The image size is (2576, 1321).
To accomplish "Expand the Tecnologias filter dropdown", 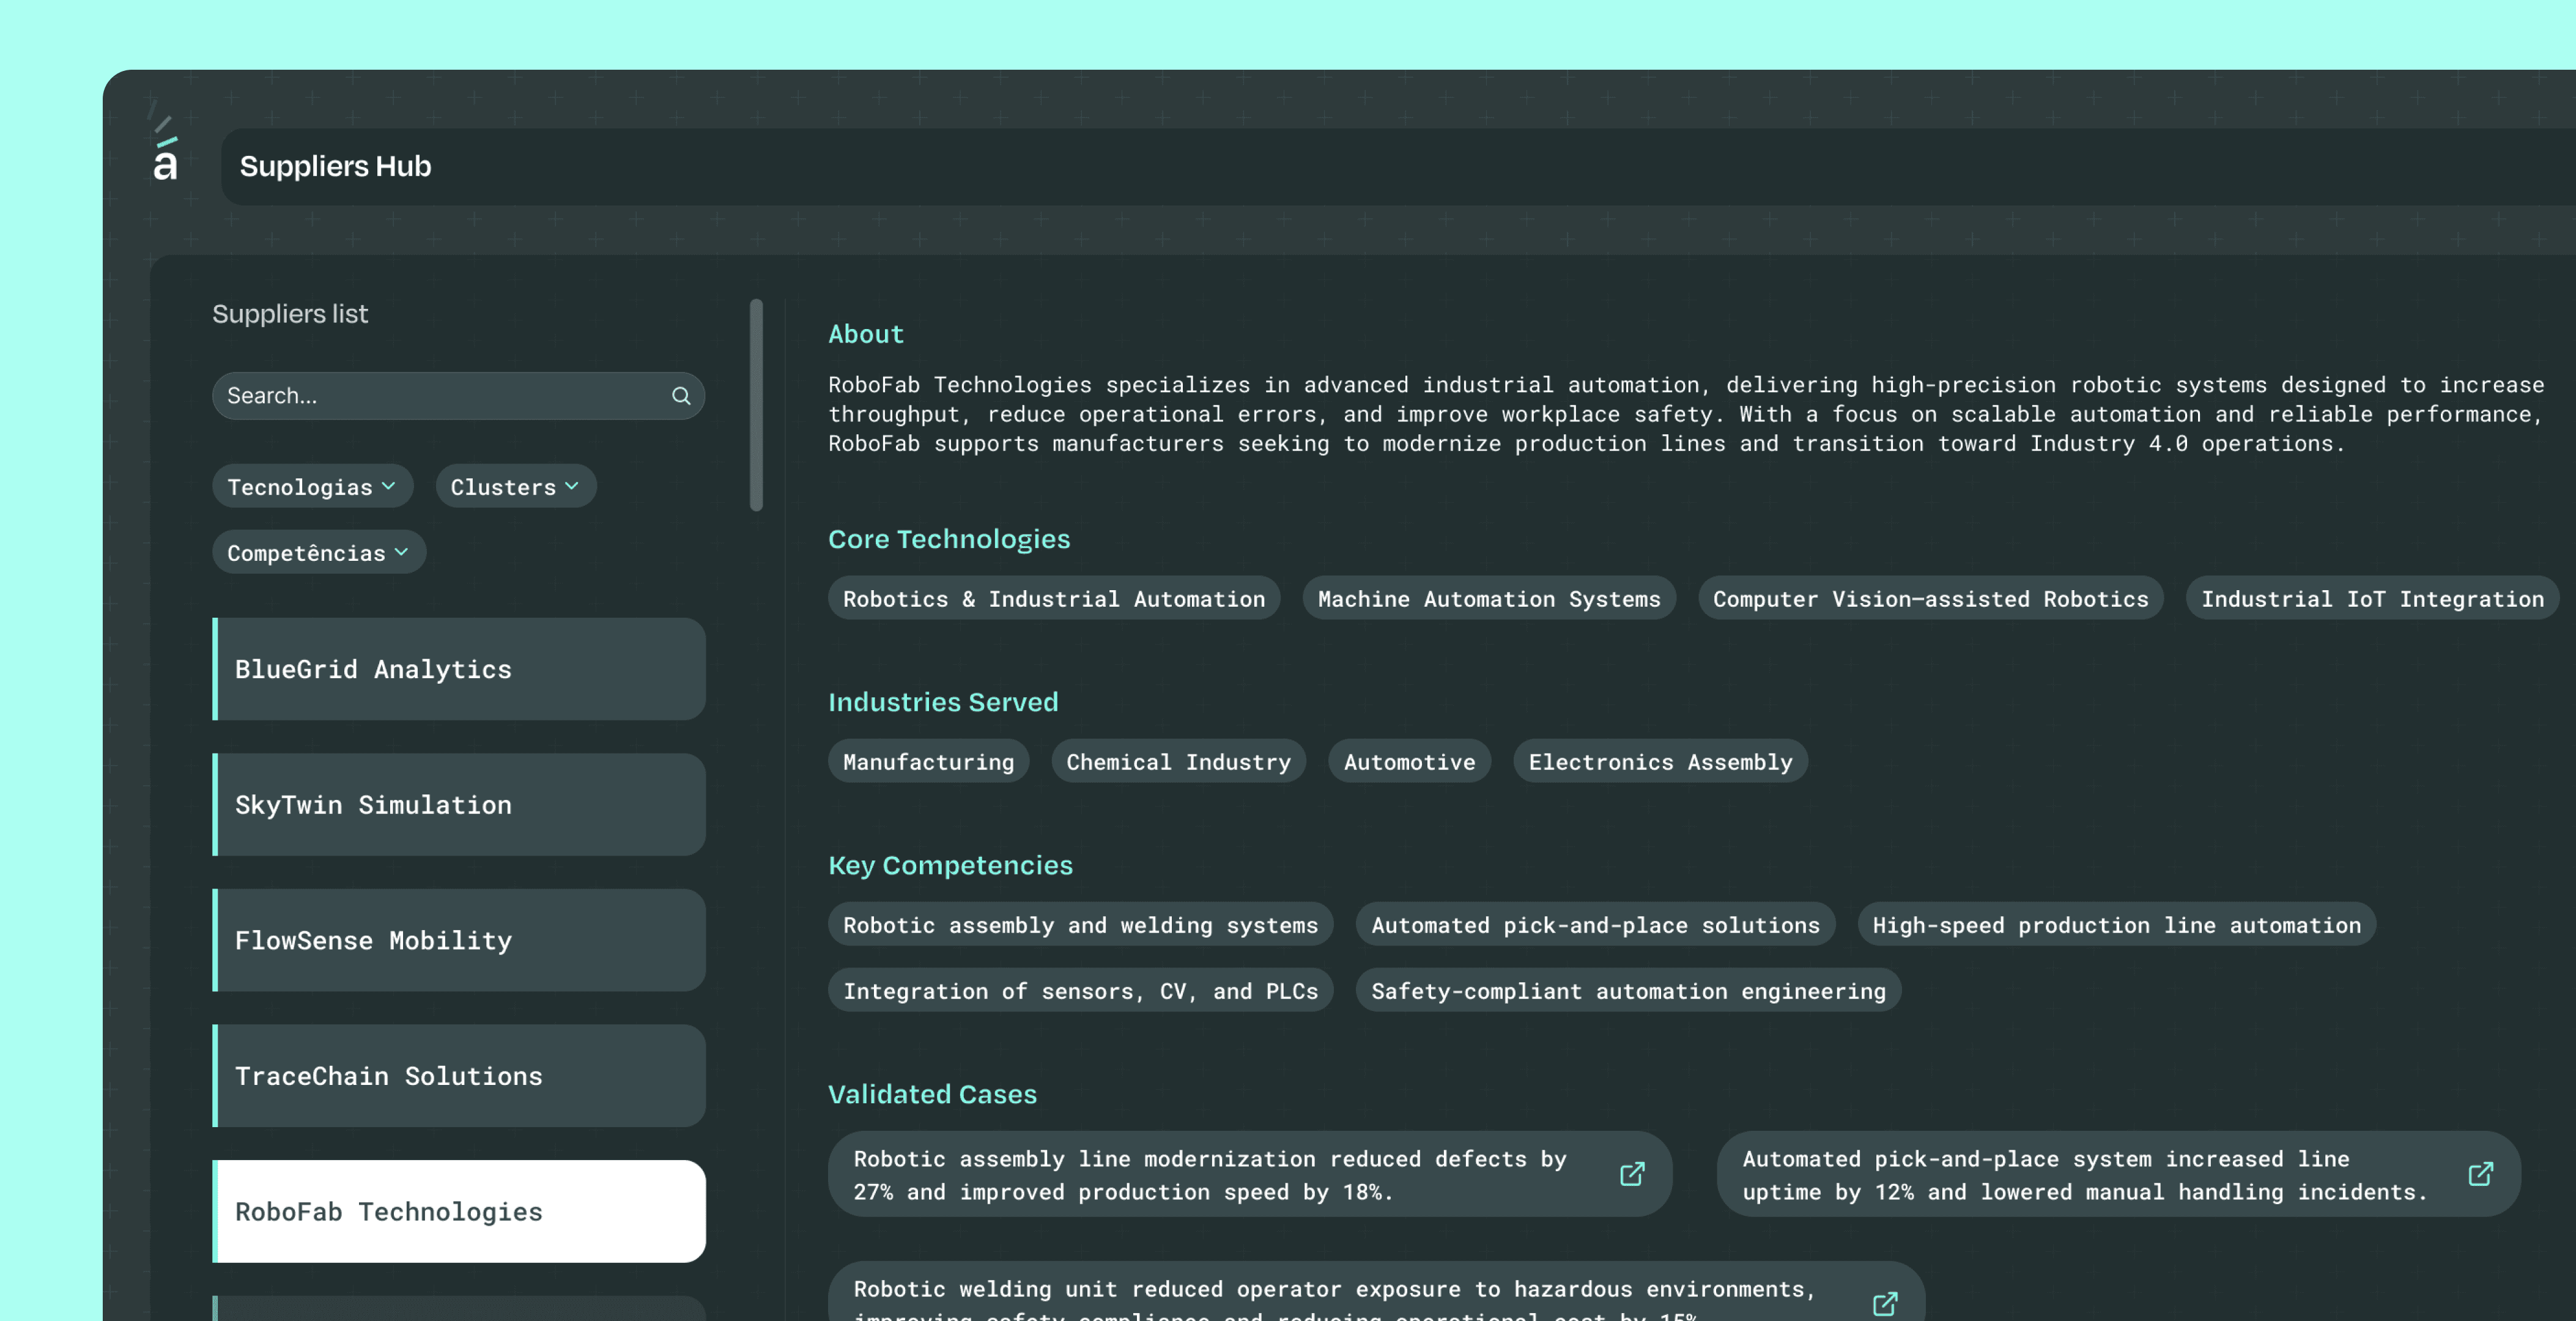I will click(x=312, y=487).
